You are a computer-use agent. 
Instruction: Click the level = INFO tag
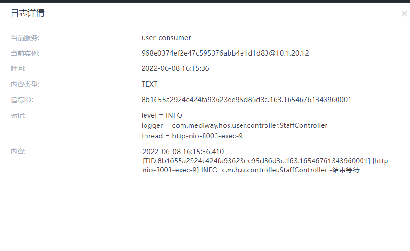pyautogui.click(x=162, y=115)
